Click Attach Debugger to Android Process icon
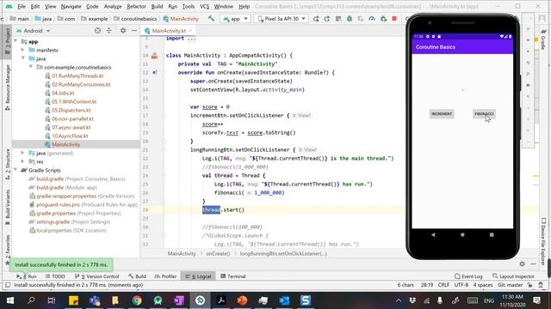Image resolution: width=551 pixels, height=309 pixels. [x=383, y=19]
